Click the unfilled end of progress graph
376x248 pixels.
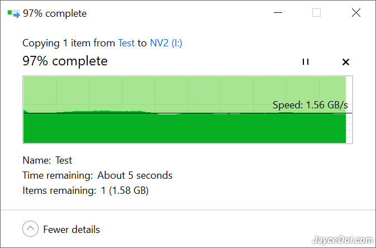coord(349,110)
